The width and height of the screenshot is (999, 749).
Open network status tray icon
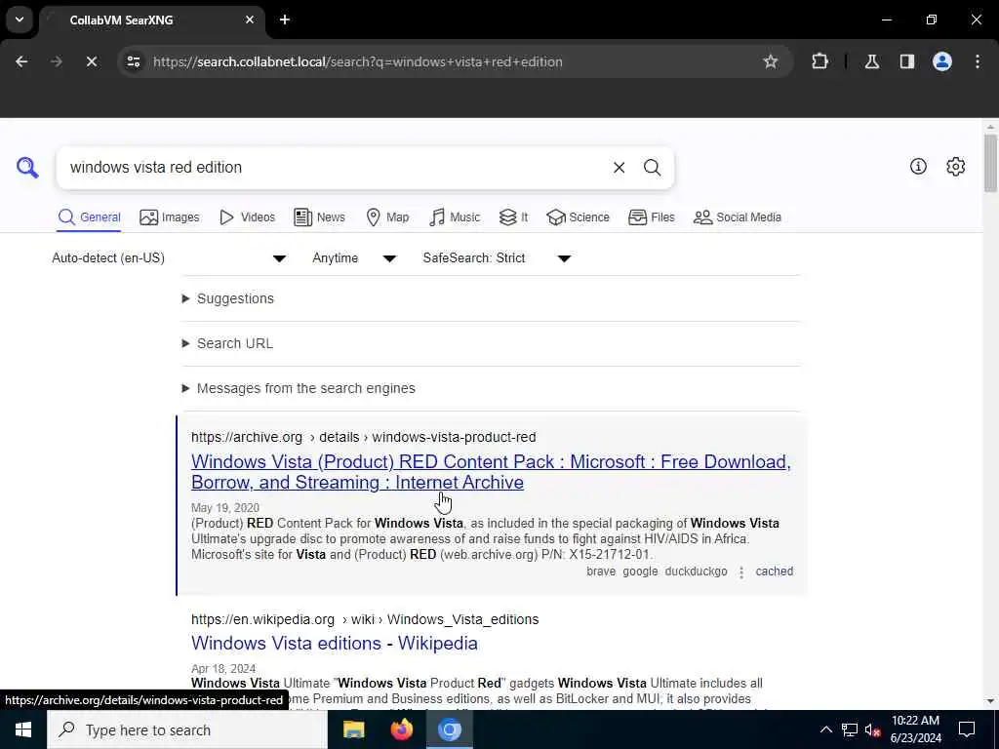tap(850, 729)
